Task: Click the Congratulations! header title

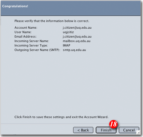Action: tap(15, 6)
